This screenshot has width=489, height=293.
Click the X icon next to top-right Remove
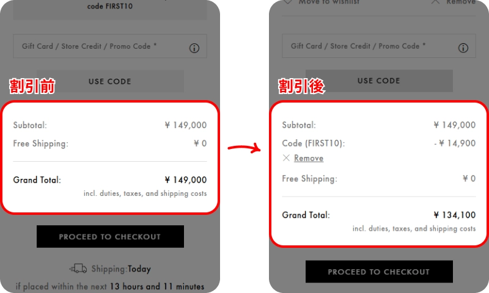pyautogui.click(x=435, y=2)
